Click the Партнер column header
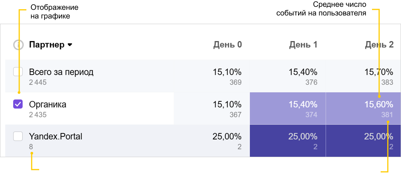 pyautogui.click(x=47, y=45)
